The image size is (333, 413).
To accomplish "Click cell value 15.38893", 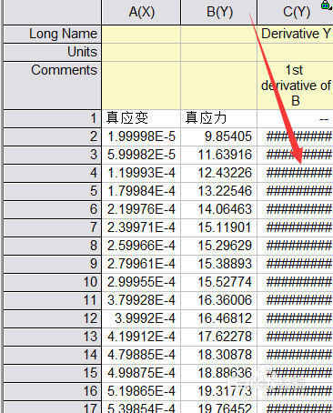I will tap(219, 264).
